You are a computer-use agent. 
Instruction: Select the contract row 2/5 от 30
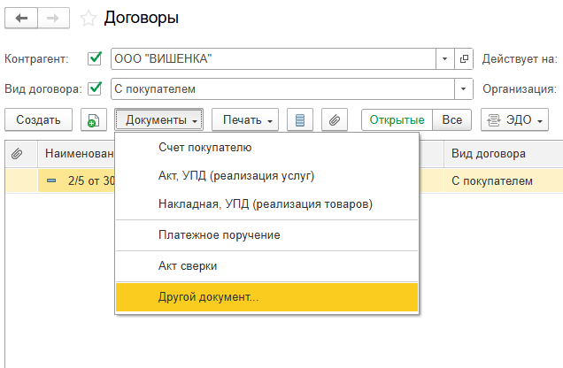(76, 180)
